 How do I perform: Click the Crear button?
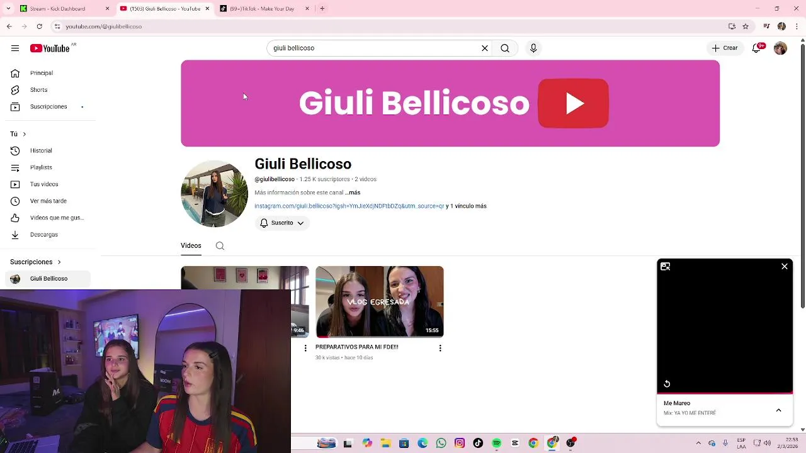725,48
